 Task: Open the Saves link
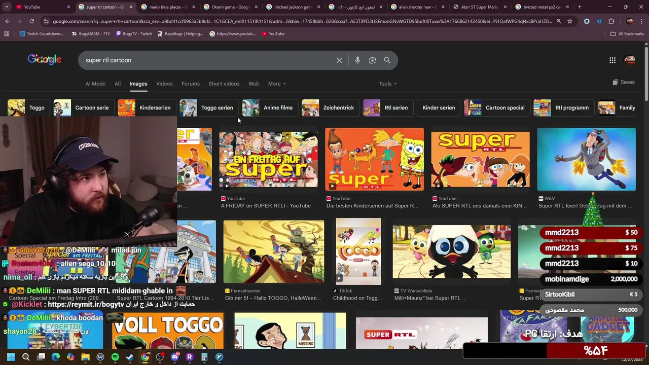click(x=623, y=82)
